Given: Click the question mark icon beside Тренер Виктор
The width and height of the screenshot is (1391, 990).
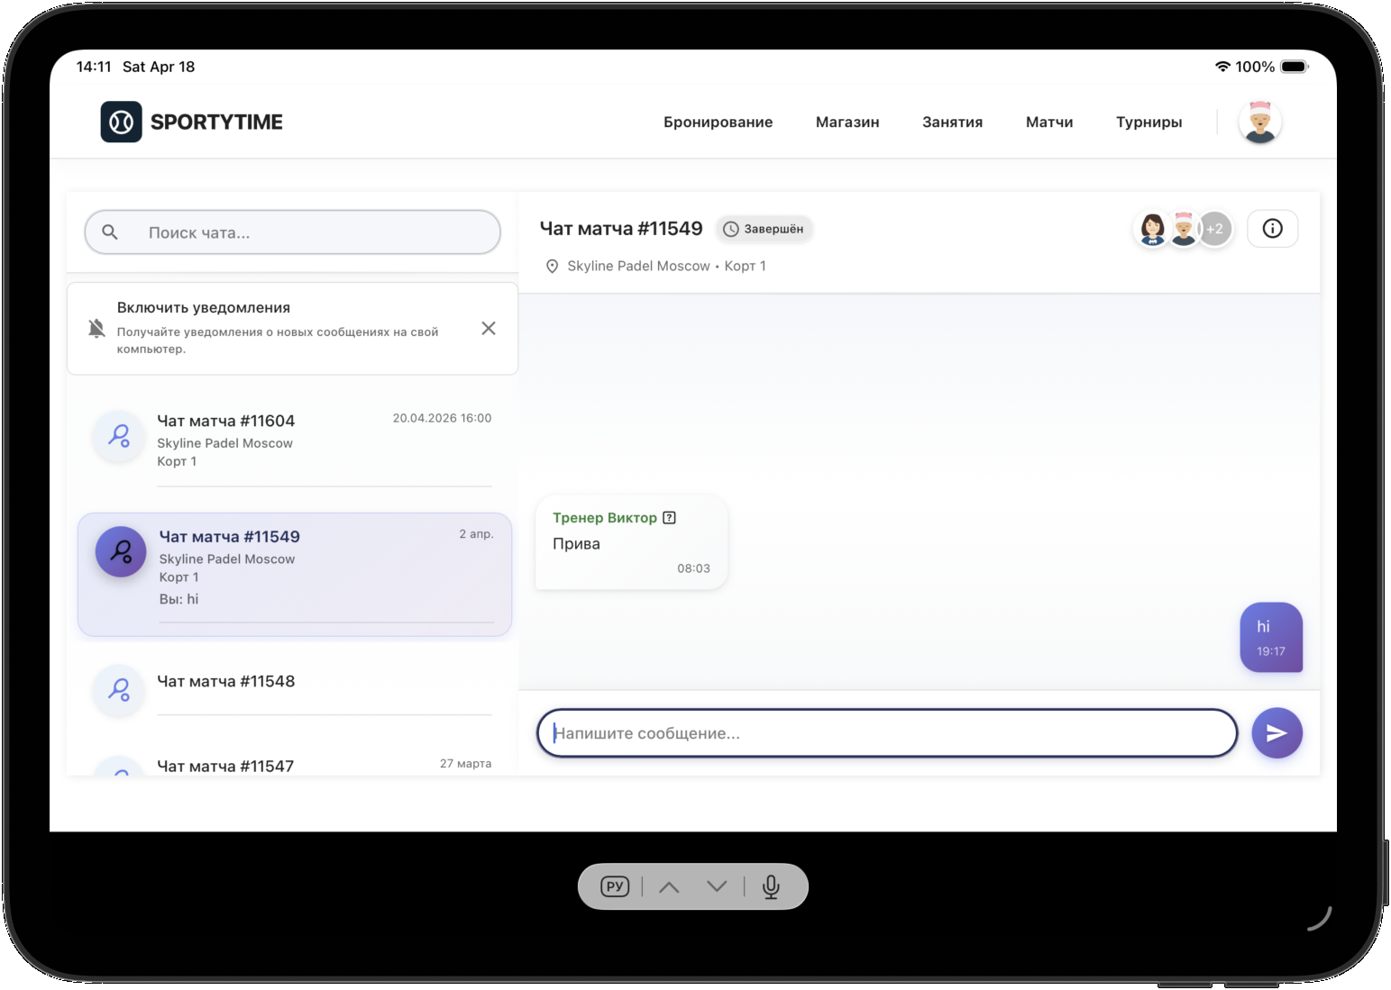Looking at the screenshot, I should (669, 518).
